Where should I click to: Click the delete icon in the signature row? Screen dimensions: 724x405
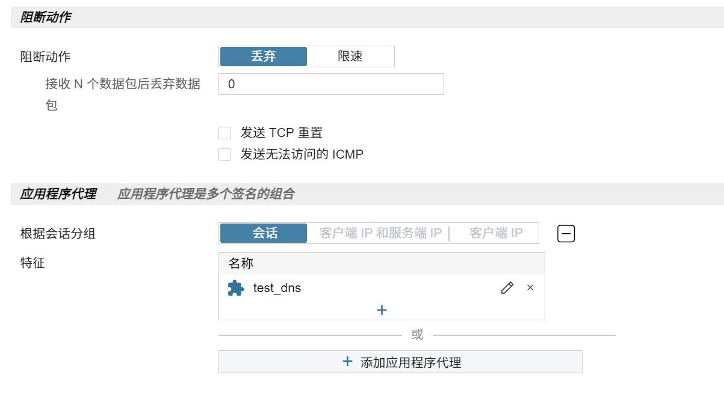point(530,288)
